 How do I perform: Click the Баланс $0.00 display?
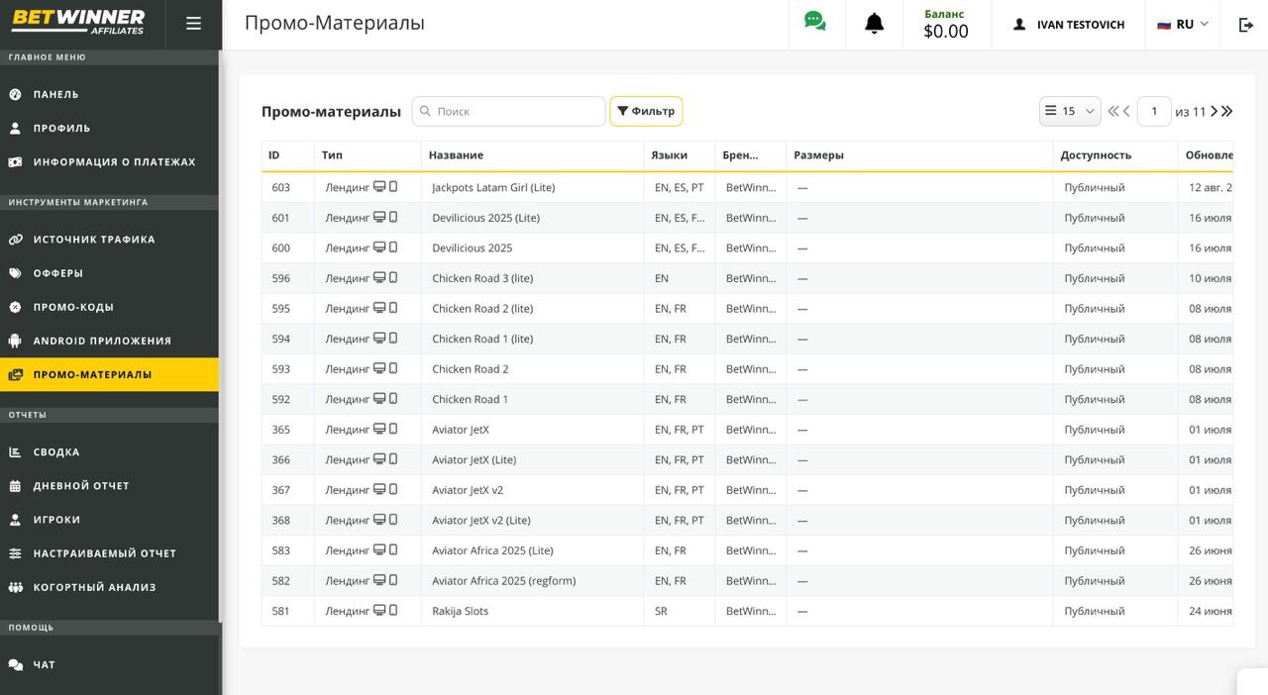click(x=945, y=25)
